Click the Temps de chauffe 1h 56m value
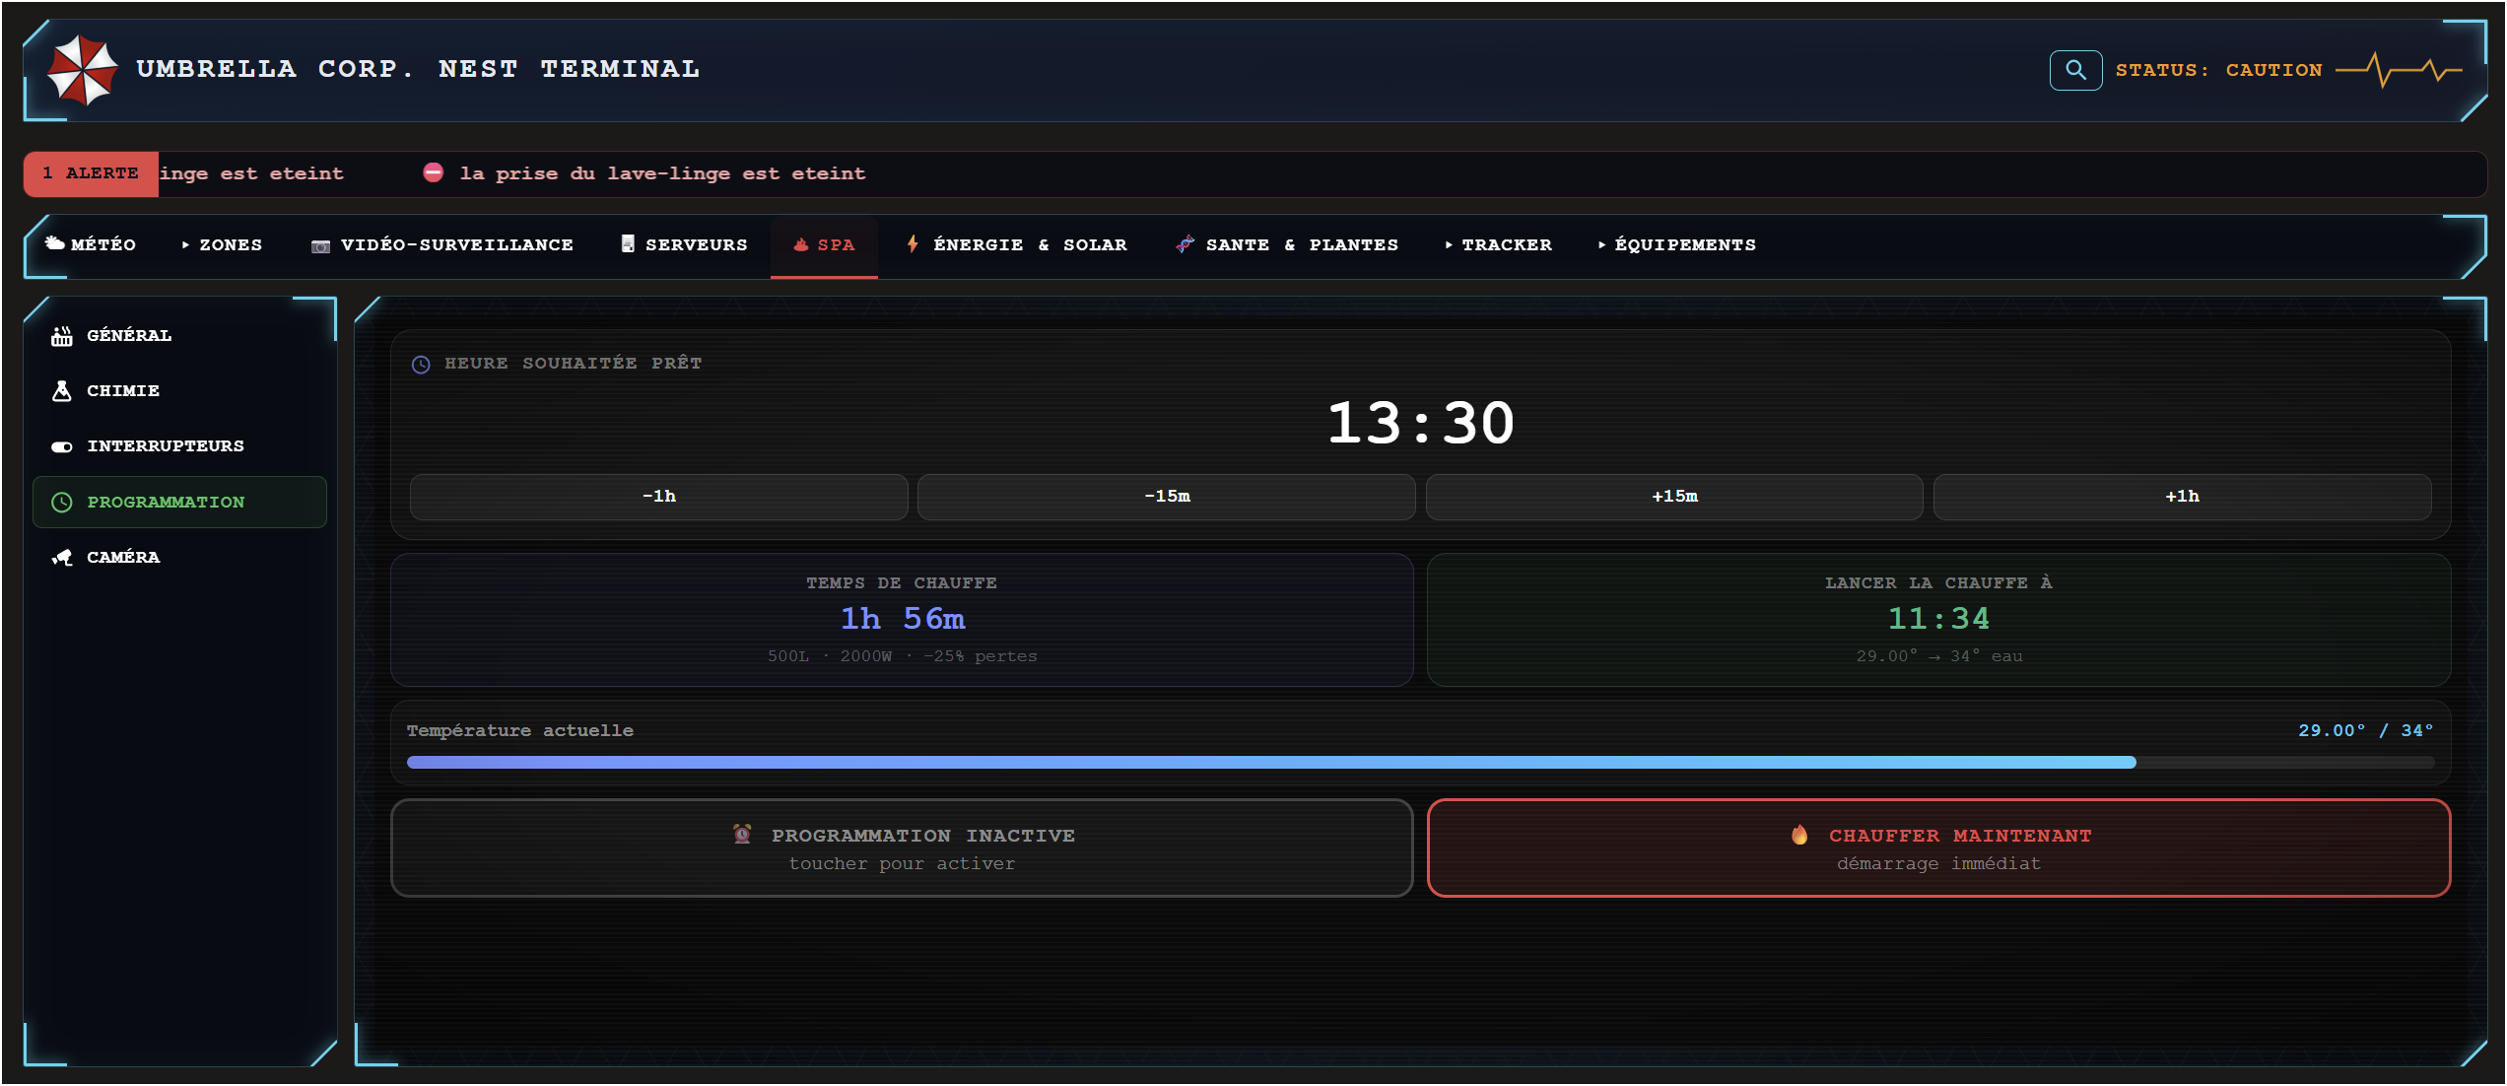 (x=902, y=619)
